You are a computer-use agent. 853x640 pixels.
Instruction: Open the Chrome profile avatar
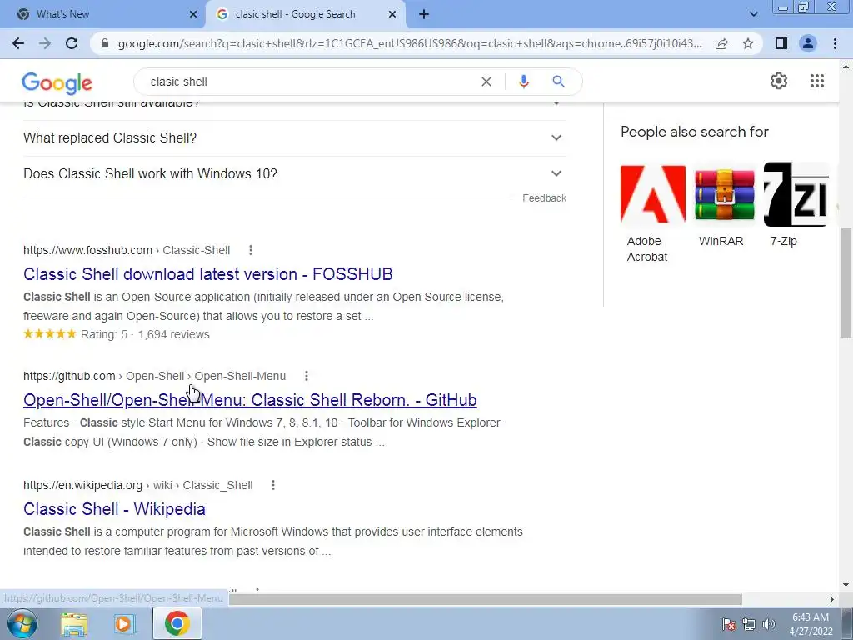[x=808, y=43]
